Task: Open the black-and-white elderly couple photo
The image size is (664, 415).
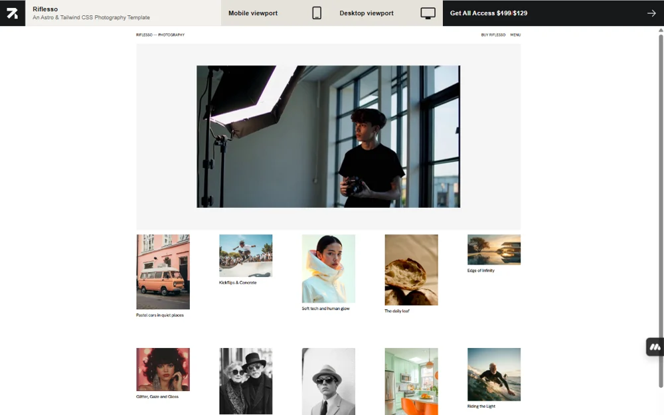Action: coord(246,381)
